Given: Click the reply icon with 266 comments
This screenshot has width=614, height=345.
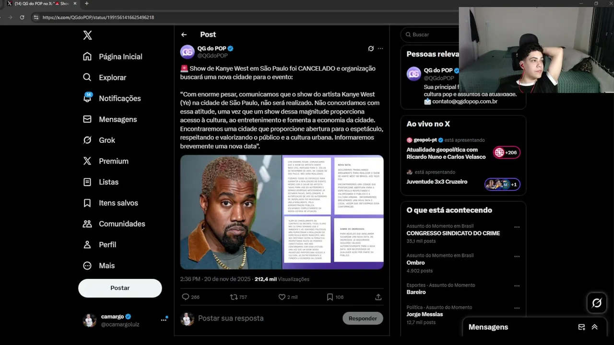Looking at the screenshot, I should pos(186,297).
